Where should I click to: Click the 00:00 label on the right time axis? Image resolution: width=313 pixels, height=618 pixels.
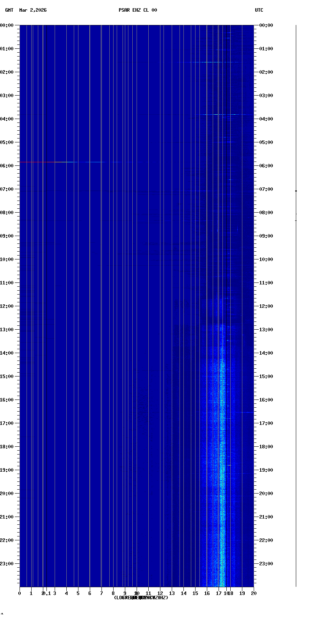click(x=266, y=25)
